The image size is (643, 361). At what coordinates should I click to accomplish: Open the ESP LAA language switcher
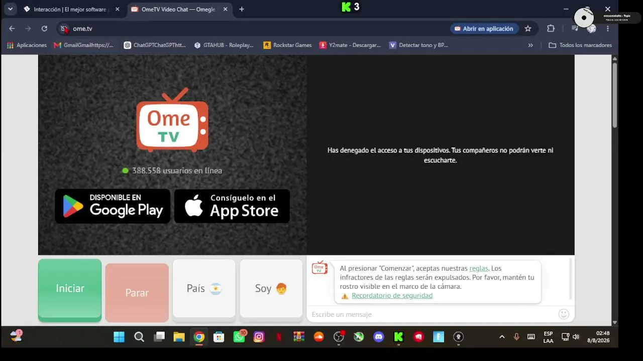[548, 337]
